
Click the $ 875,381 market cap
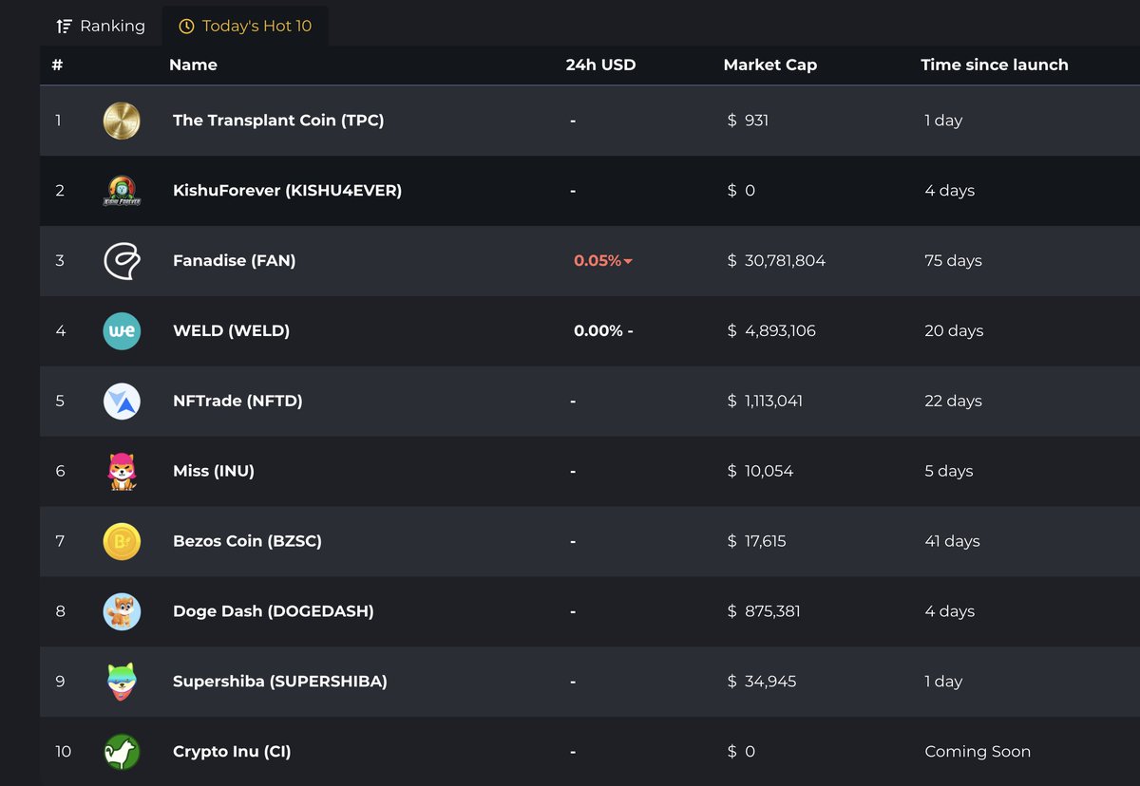pos(764,612)
